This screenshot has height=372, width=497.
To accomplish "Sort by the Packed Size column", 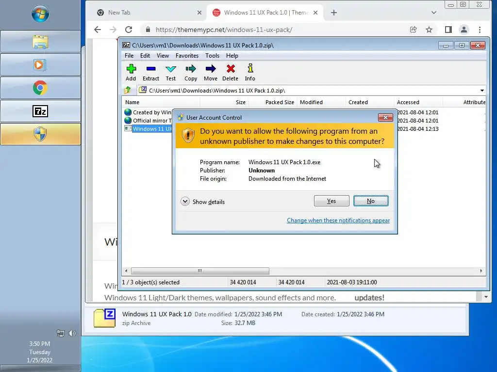I will tap(273, 102).
